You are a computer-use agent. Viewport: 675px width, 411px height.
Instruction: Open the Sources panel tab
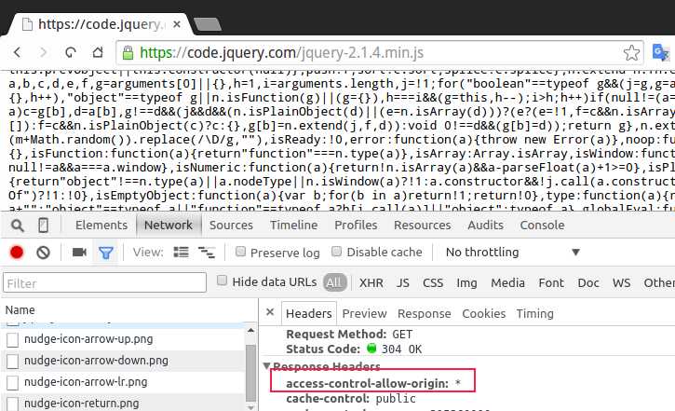(231, 226)
